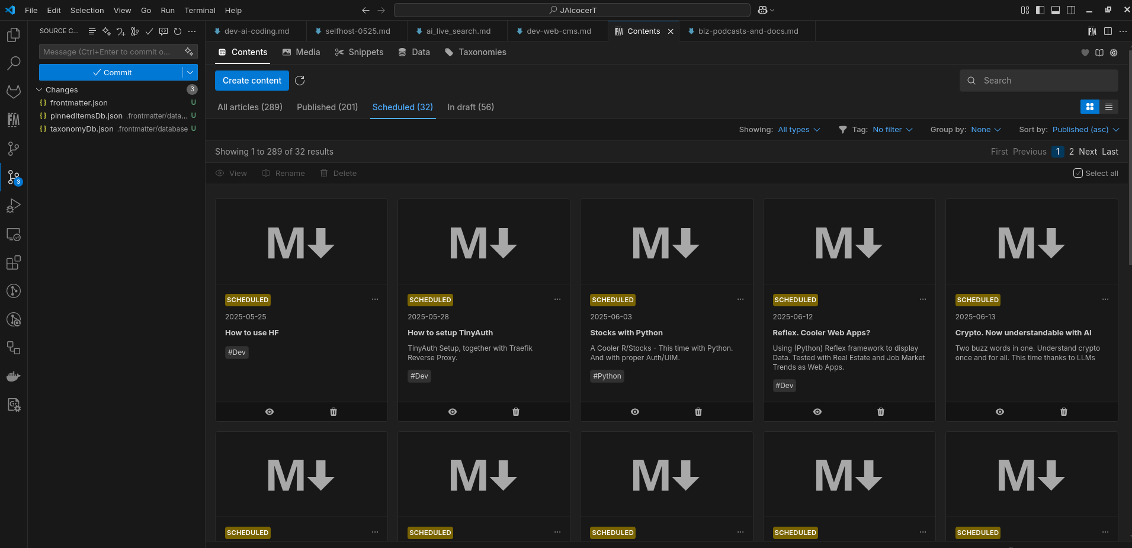Go to page 2 of results
Viewport: 1132px width, 548px height.
[x=1072, y=152]
